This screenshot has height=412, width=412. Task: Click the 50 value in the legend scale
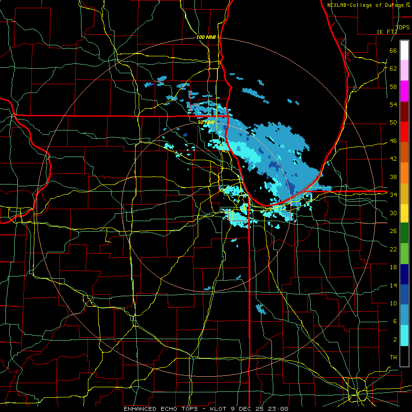tap(393, 123)
